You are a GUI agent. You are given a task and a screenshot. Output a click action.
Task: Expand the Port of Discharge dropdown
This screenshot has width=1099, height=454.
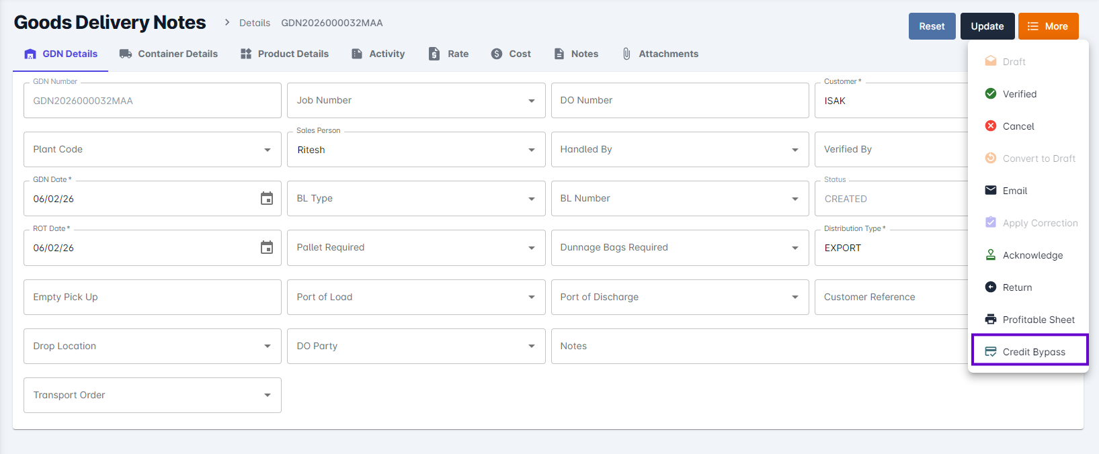[795, 297]
